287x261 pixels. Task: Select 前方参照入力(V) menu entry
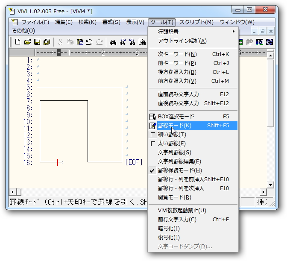point(193,81)
